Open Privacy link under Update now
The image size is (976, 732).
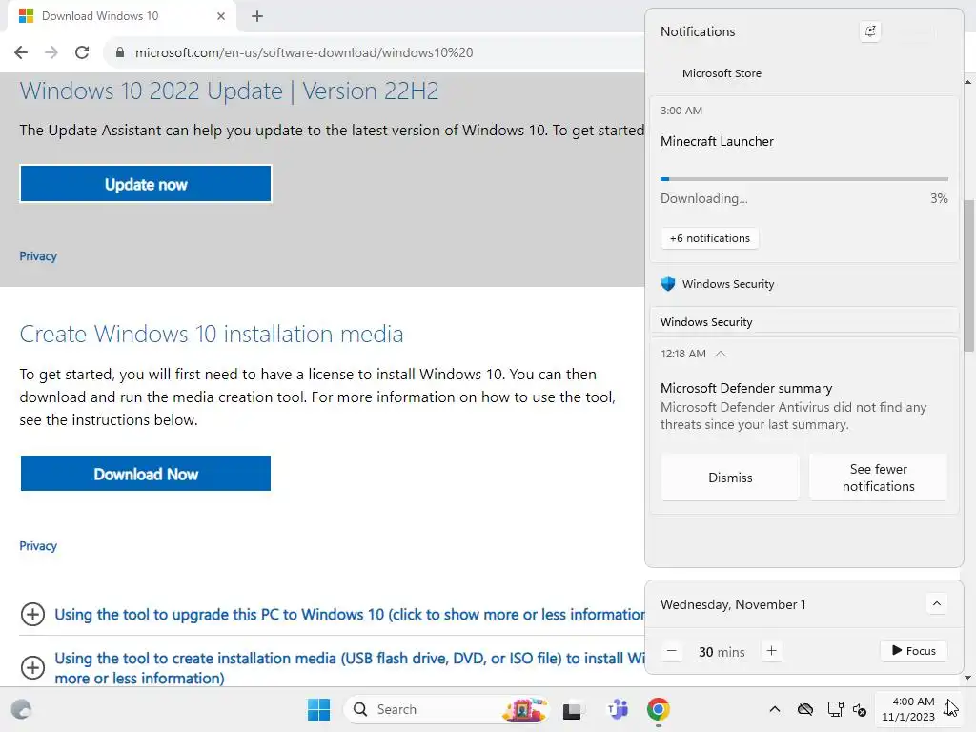38,256
